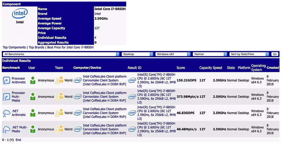Open the Sort by Date/Time dropdown
This screenshot has height=144, width=282.
click(249, 54)
